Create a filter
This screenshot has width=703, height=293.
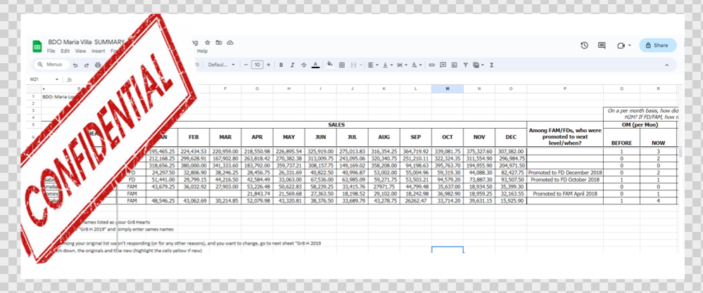pyautogui.click(x=465, y=65)
